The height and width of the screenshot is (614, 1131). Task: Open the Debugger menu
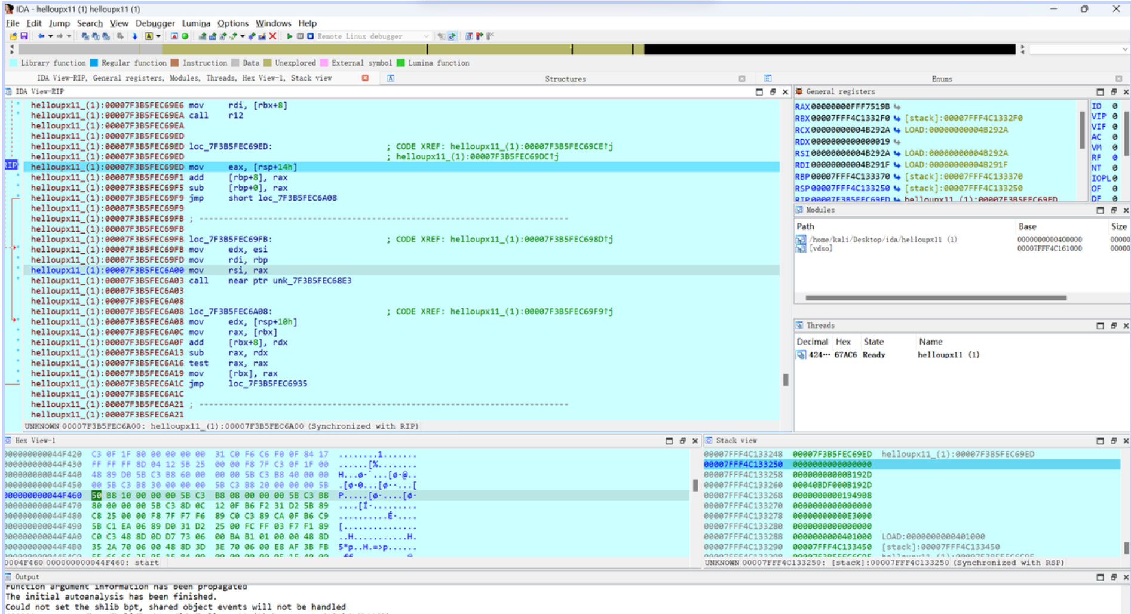click(155, 23)
